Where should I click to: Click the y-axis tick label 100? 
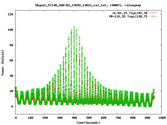click(10, 30)
